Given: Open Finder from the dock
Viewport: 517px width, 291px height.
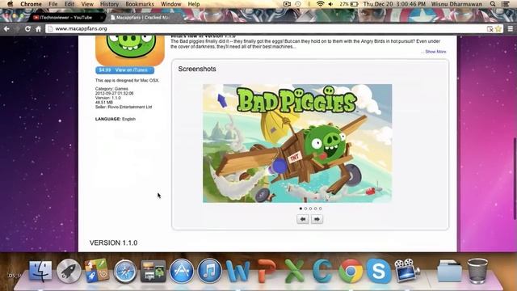Looking at the screenshot, I should click(40, 271).
